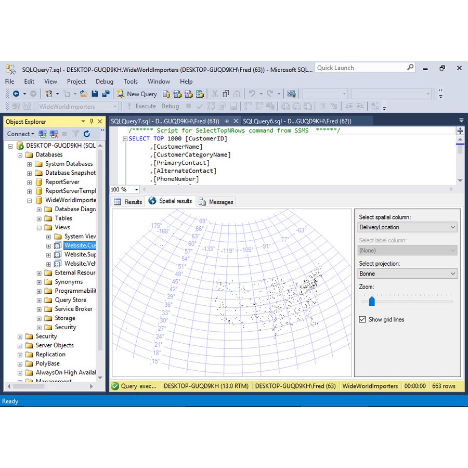Click the New Query toolbar button
This screenshot has width=468, height=468.
pyautogui.click(x=137, y=94)
